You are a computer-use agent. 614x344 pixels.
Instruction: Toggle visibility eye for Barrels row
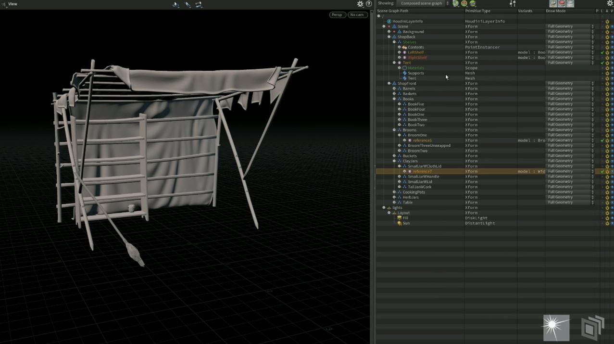tap(612, 89)
